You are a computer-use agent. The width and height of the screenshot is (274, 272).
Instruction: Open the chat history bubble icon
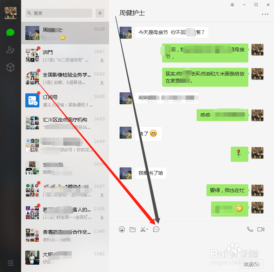156,229
